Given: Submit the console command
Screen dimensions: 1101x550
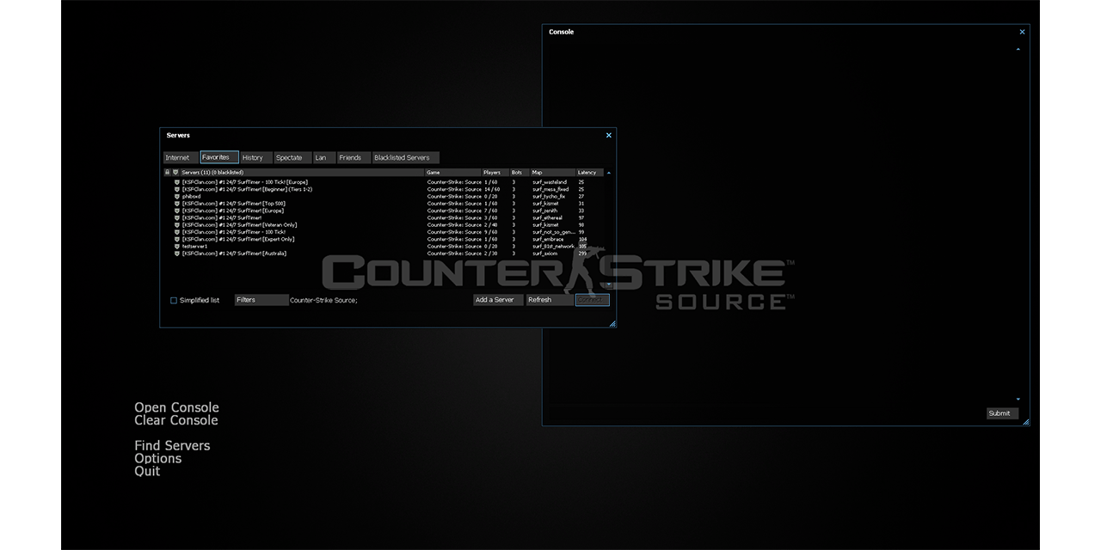Looking at the screenshot, I should (1002, 413).
